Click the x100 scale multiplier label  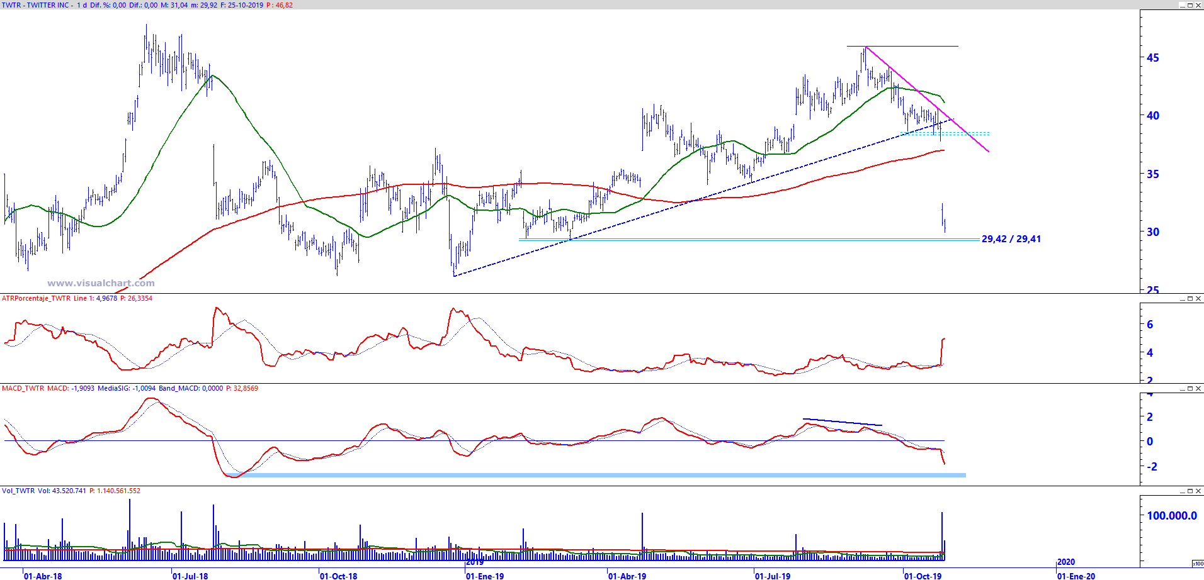click(x=1198, y=564)
